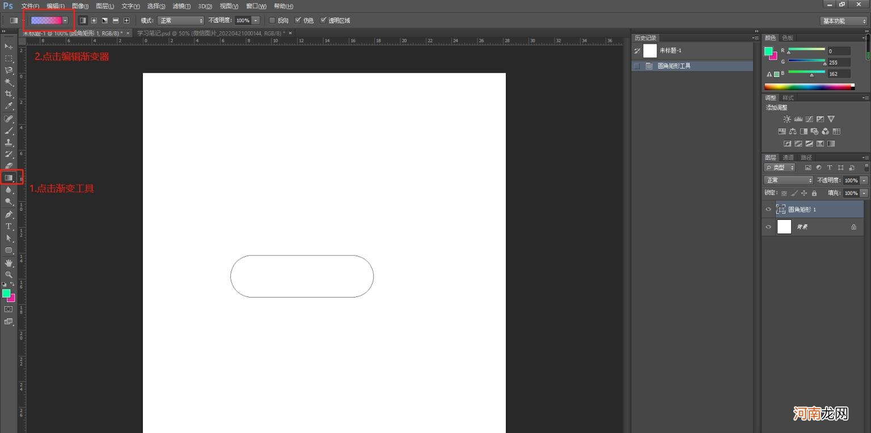This screenshot has width=871, height=433.
Task: Click the foreground color swatch in toolbox
Action: tap(6, 293)
